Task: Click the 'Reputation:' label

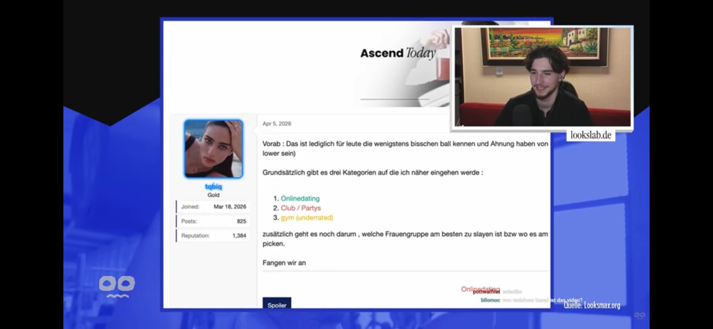Action: [195, 236]
